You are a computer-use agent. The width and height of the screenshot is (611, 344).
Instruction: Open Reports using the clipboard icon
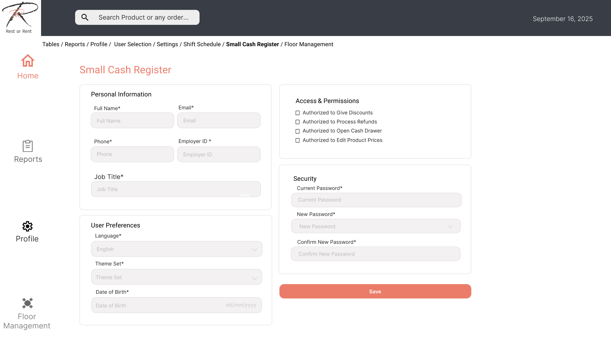(x=28, y=146)
